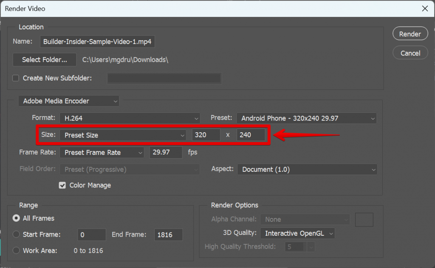
Task: Open the 3D Quality Interactive OpenGL dropdown
Action: pos(297,233)
